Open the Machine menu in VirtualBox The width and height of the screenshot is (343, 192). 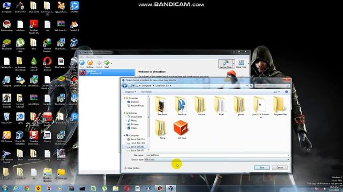point(90,57)
